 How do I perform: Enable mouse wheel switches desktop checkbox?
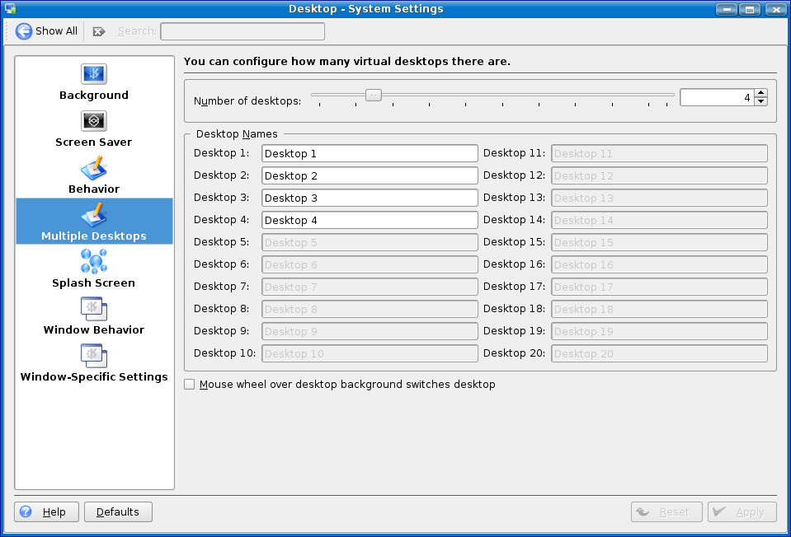coord(191,385)
